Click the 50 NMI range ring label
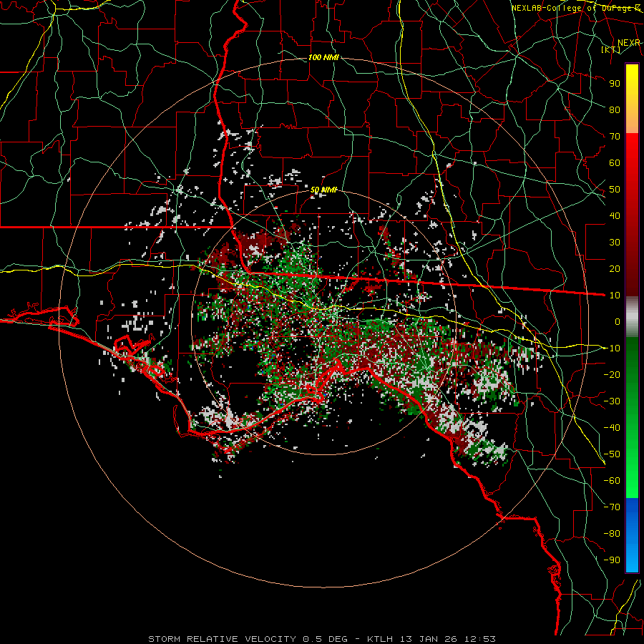This screenshot has width=644, height=644. point(323,190)
